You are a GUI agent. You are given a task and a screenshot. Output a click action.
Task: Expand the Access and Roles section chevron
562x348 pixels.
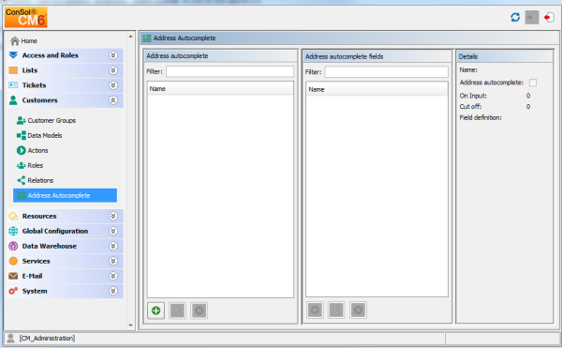pyautogui.click(x=113, y=55)
